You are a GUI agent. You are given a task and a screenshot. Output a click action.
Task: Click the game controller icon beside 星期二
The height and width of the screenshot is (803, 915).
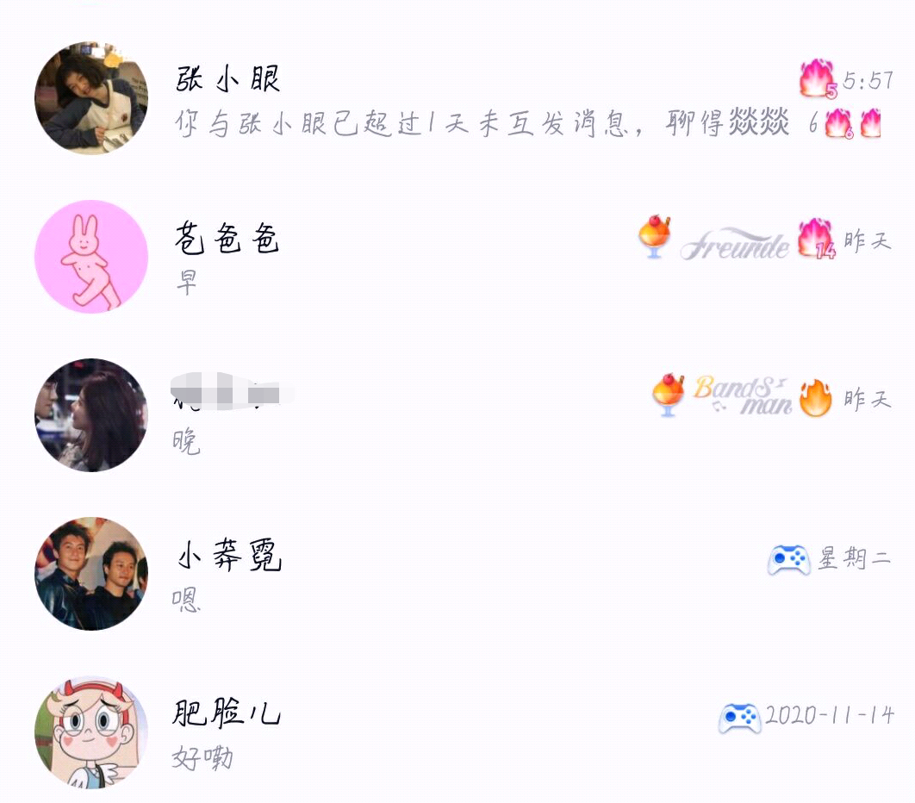pos(788,560)
